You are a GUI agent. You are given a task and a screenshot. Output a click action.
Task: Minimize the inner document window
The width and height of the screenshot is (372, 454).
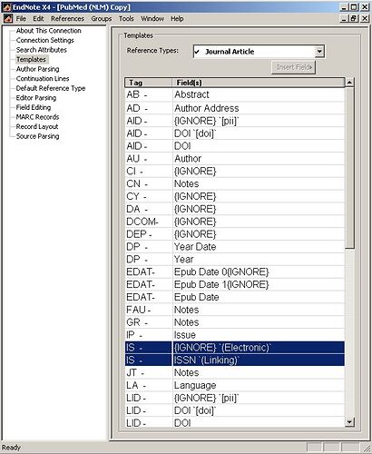(344, 18)
